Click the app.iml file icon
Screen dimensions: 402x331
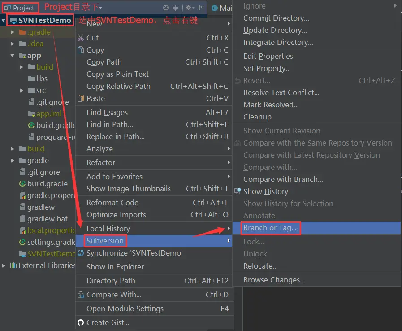(x=31, y=114)
